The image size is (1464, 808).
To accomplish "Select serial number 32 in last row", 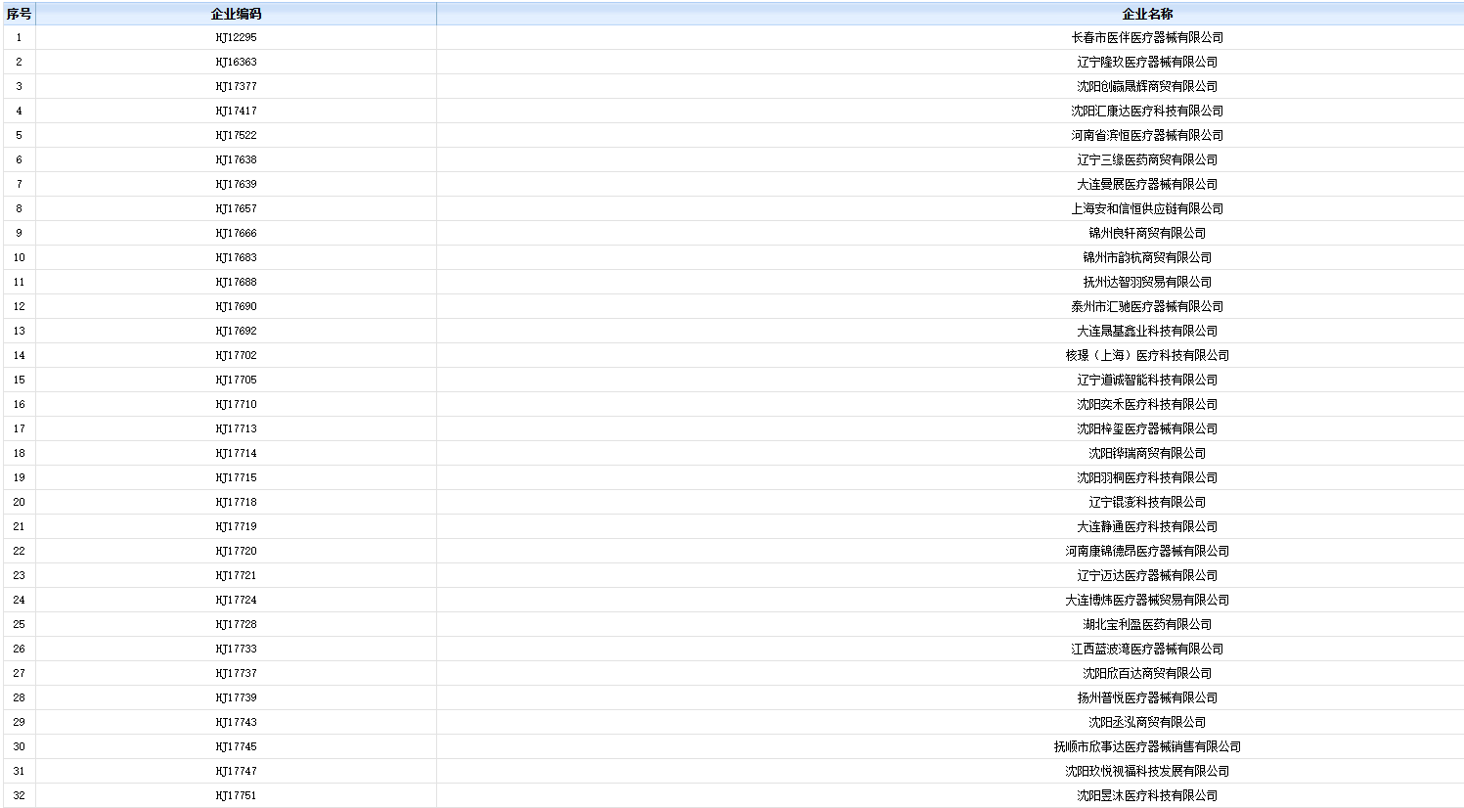I will coord(19,795).
